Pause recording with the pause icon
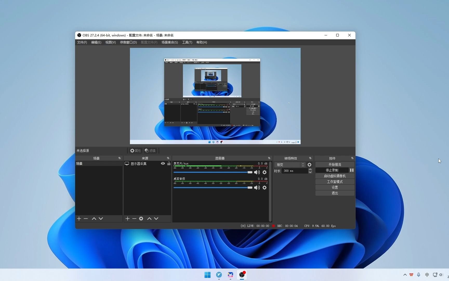This screenshot has height=281, width=449. click(x=352, y=170)
